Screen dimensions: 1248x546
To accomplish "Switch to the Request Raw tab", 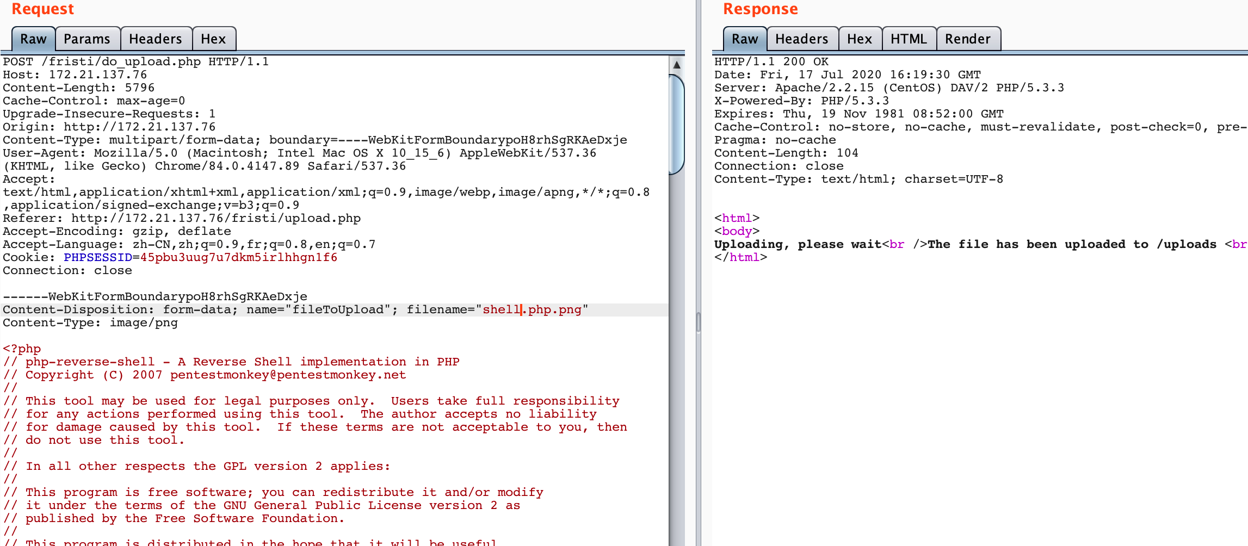I will coord(33,39).
